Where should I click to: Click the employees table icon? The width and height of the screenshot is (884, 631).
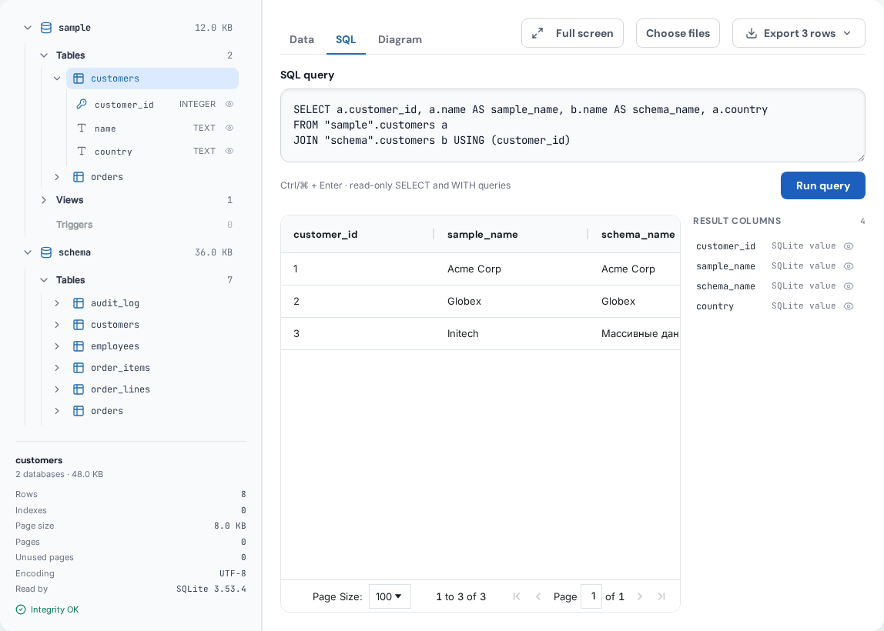click(79, 346)
